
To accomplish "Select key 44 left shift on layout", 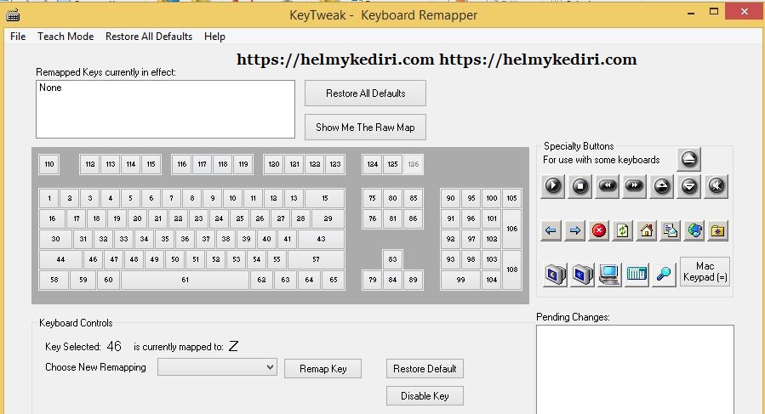I will 60,259.
